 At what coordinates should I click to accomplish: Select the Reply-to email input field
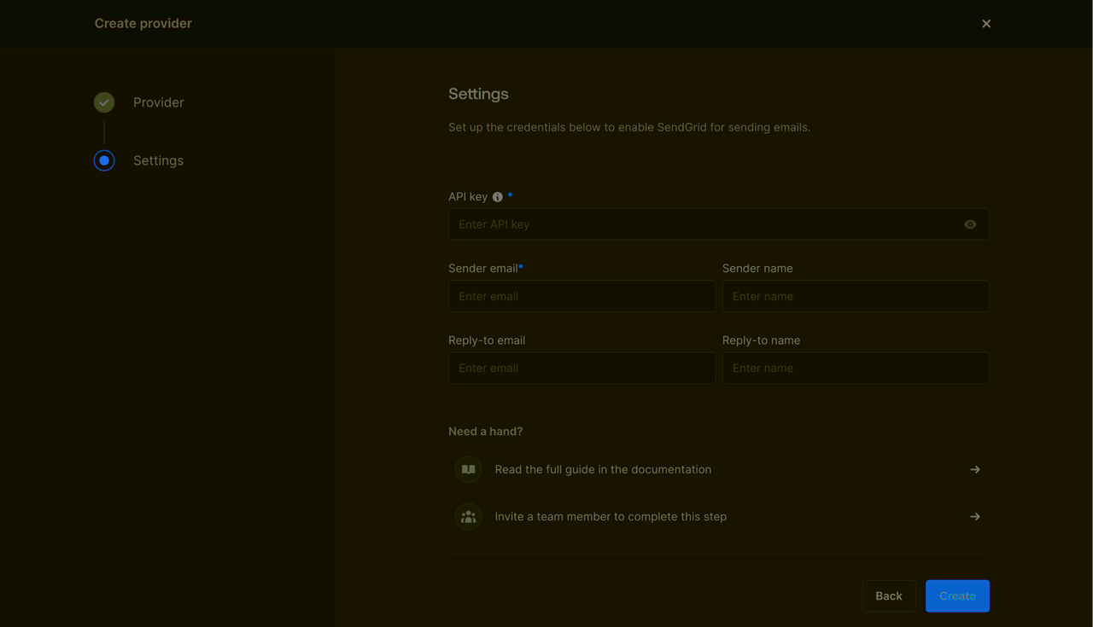pos(582,368)
